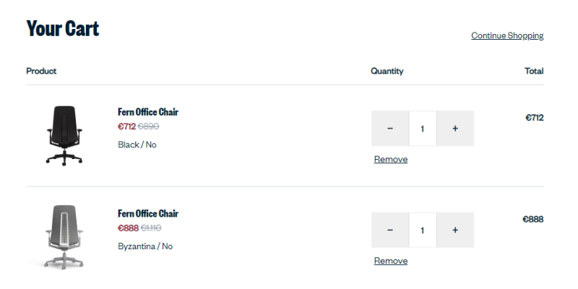Open the gray Byzantina chair product image

pos(64,237)
